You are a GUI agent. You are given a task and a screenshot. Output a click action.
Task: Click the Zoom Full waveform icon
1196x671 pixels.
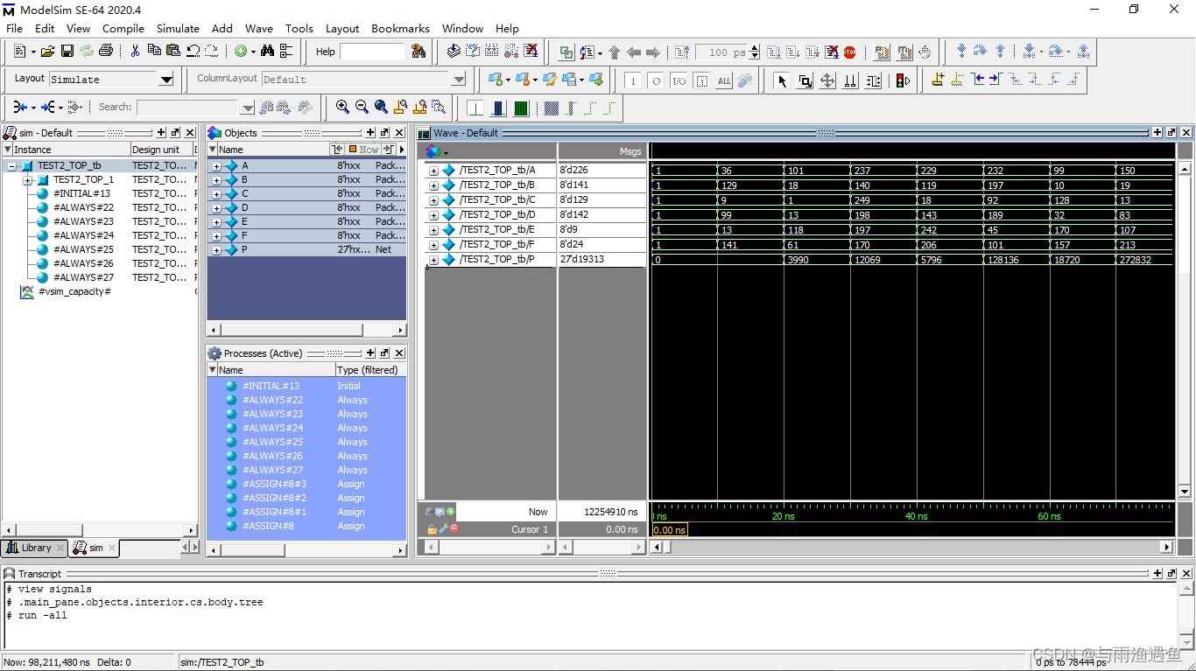[380, 107]
